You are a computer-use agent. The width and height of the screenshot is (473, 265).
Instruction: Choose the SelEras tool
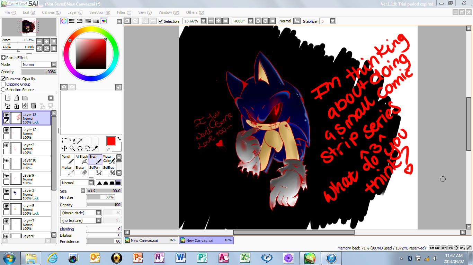[x=109, y=170]
